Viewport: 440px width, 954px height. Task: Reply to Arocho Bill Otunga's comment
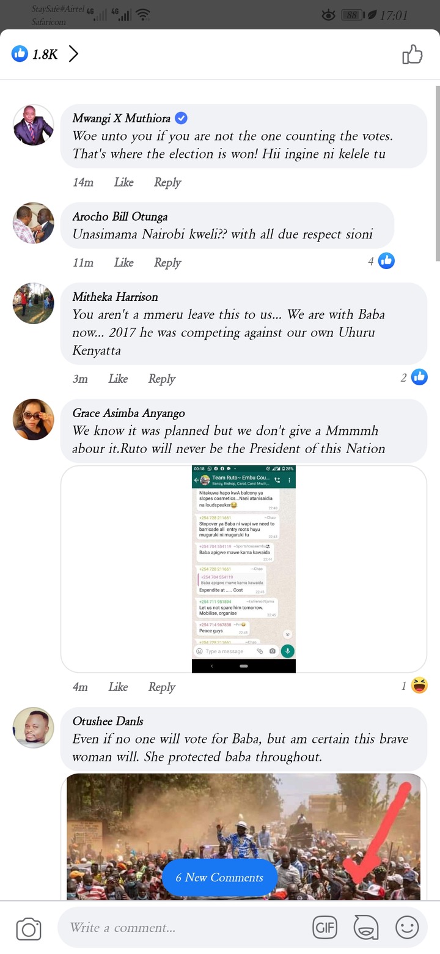coord(167,262)
